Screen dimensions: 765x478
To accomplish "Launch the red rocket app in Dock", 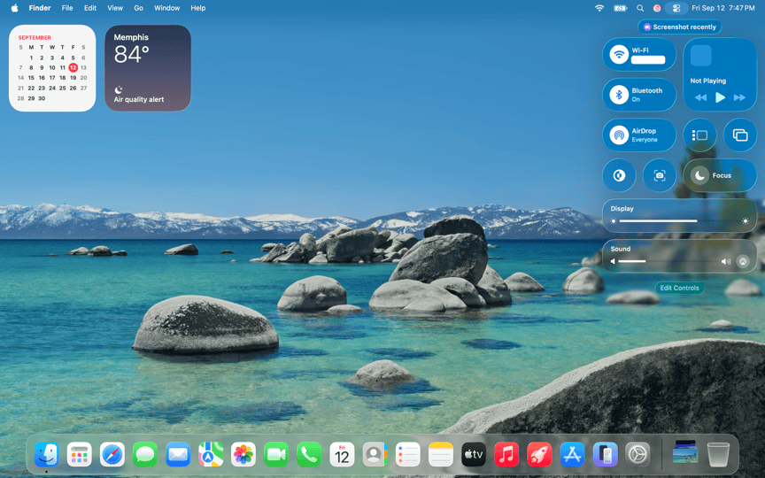I will 539,455.
